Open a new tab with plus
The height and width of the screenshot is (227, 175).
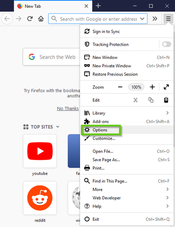tap(98, 6)
